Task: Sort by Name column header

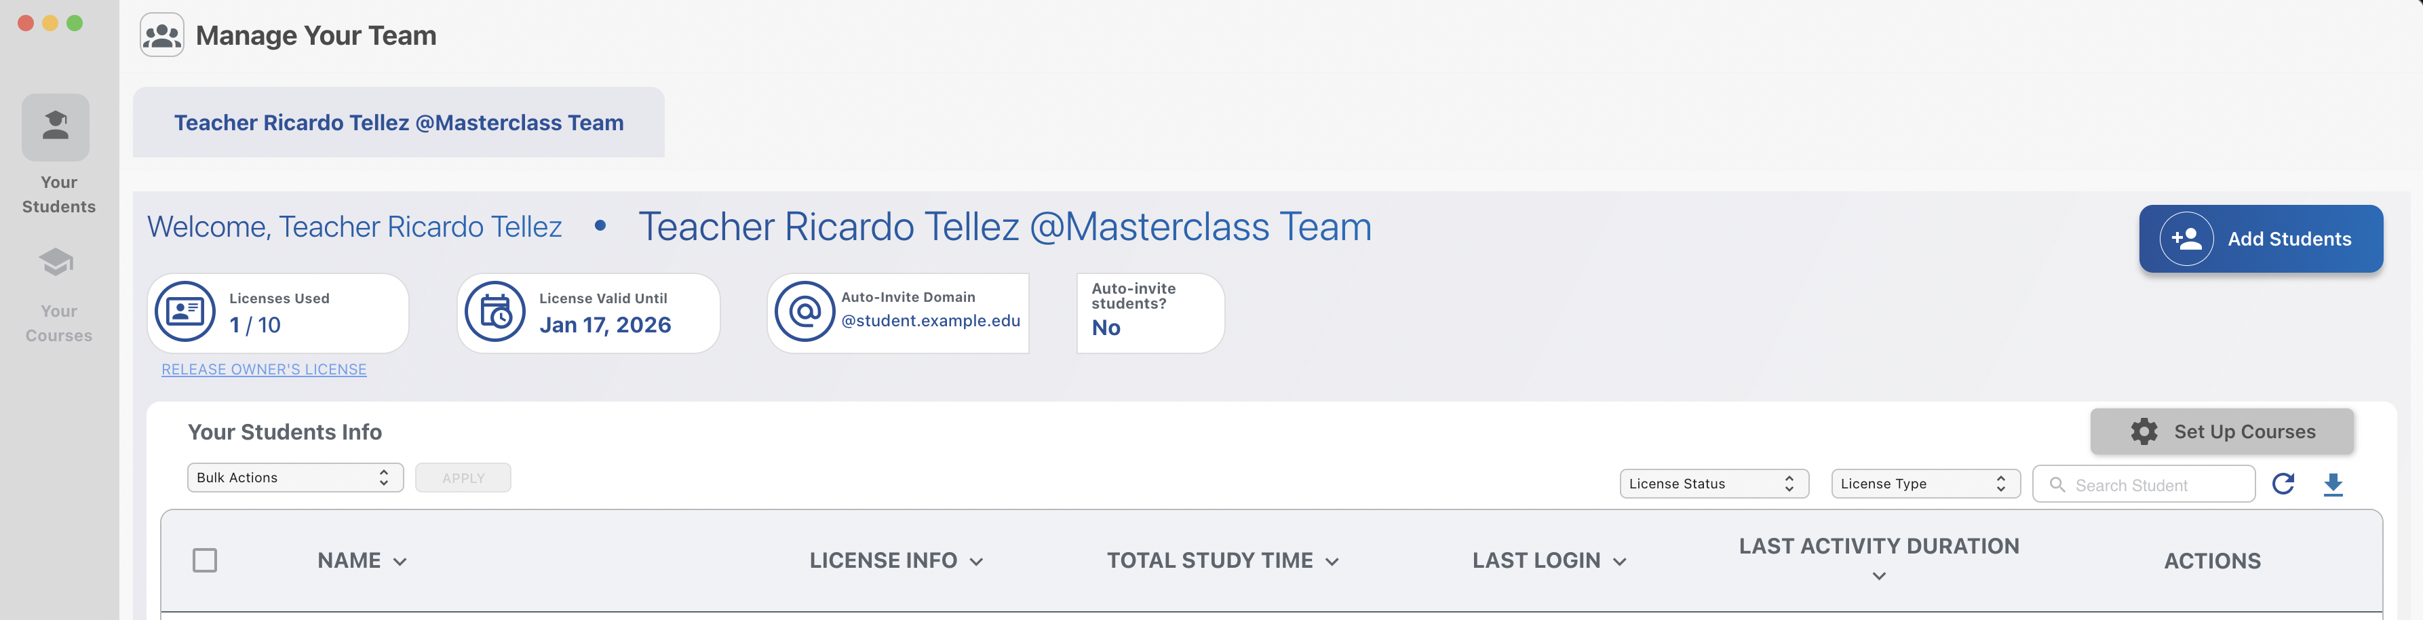Action: pyautogui.click(x=362, y=561)
